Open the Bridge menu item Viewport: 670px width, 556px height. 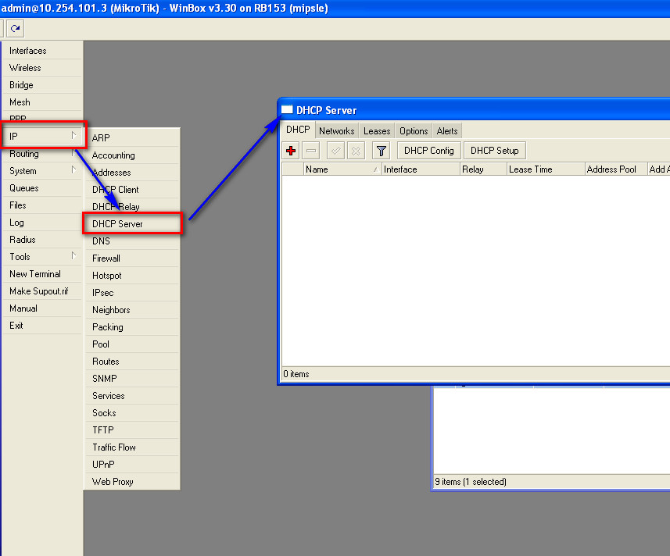click(42, 85)
